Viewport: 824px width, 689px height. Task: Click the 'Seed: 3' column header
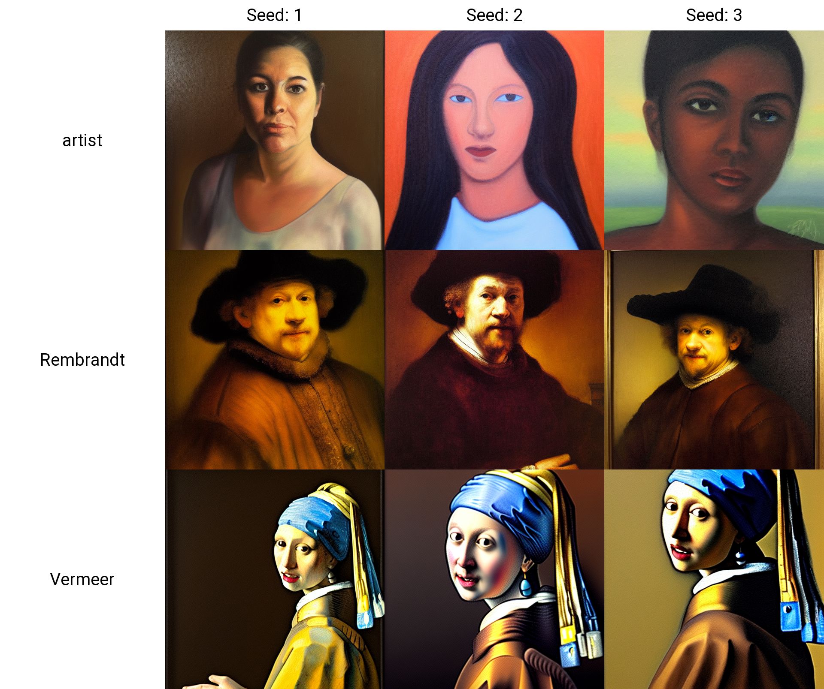click(714, 15)
